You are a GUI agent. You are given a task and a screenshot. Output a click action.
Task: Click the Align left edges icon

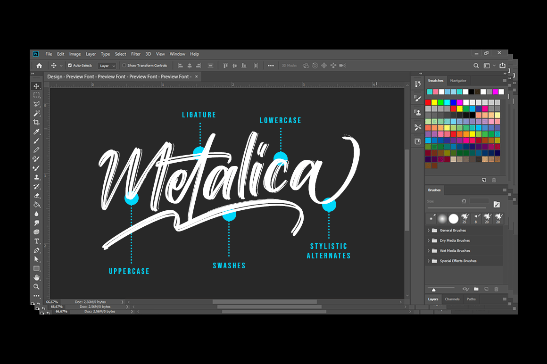[x=180, y=66]
